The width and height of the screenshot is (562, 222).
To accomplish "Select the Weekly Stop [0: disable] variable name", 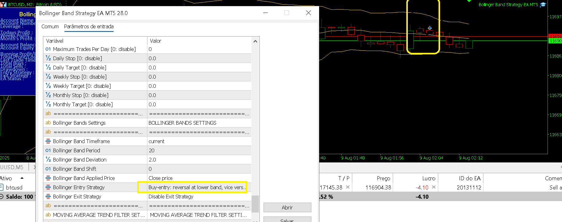I will tap(80, 77).
